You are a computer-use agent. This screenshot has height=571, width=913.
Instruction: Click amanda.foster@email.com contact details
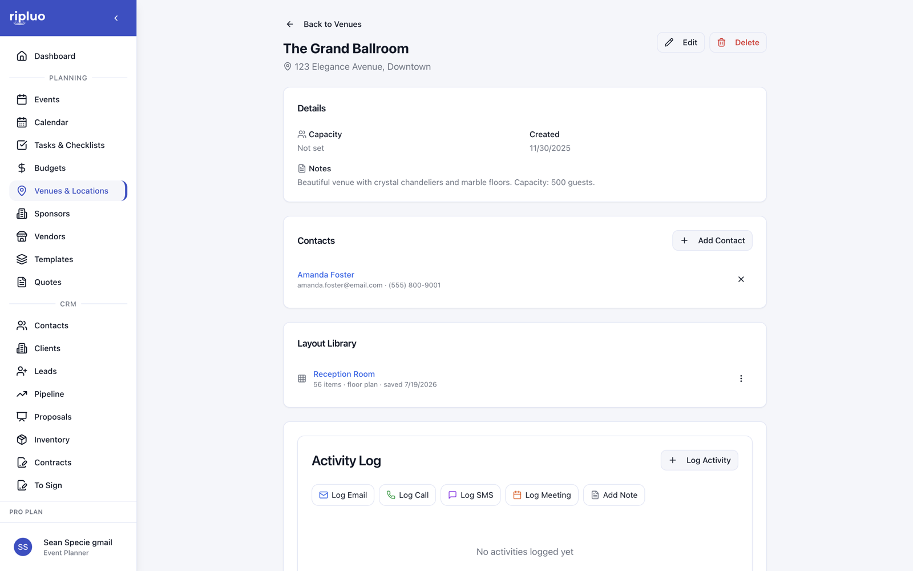click(369, 285)
